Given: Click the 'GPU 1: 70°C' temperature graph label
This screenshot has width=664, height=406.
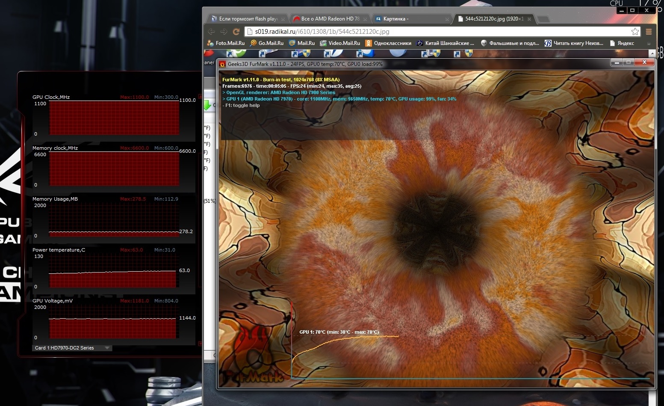Looking at the screenshot, I should (339, 332).
